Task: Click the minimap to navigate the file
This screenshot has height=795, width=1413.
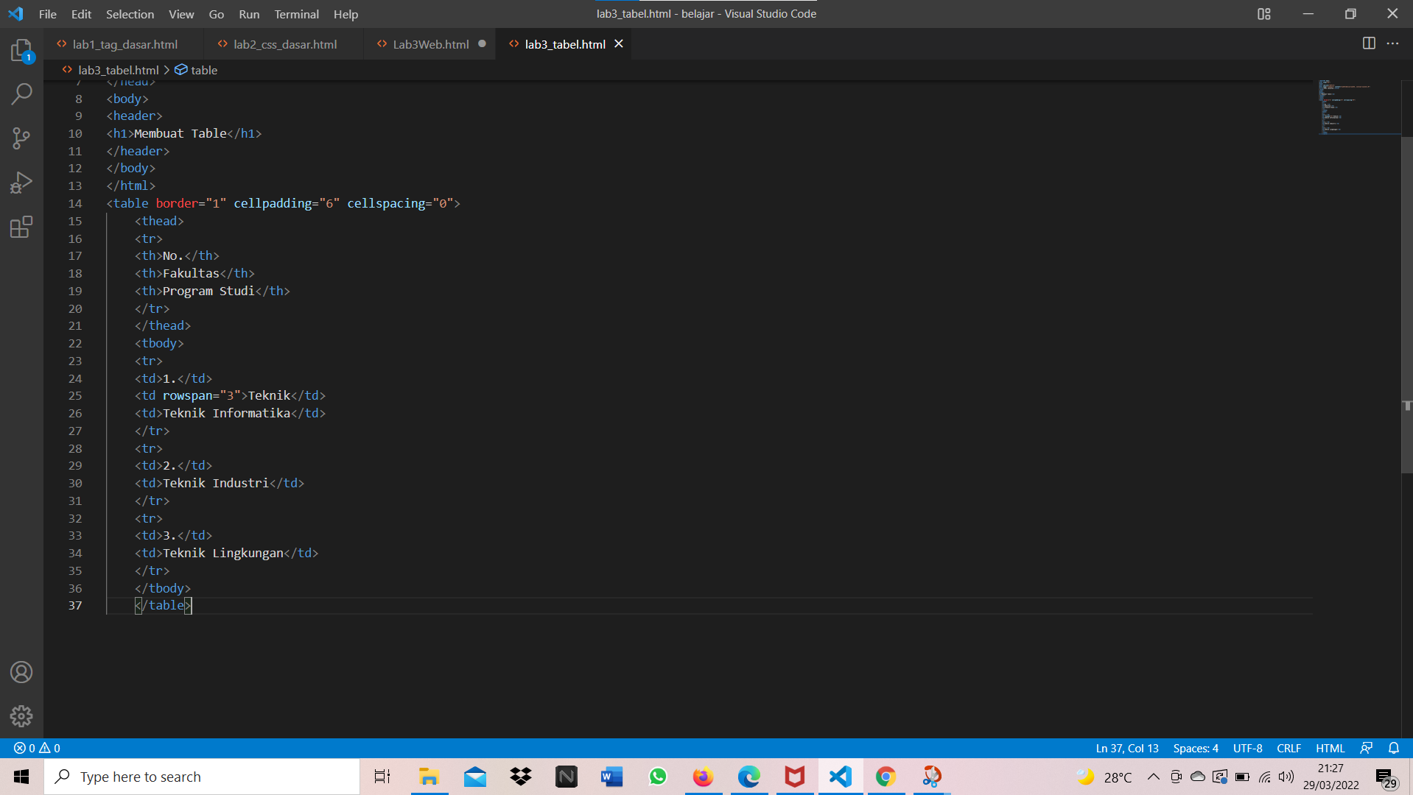Action: point(1359,107)
